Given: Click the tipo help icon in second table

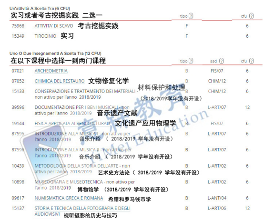Looking at the screenshot, I should [191, 61].
